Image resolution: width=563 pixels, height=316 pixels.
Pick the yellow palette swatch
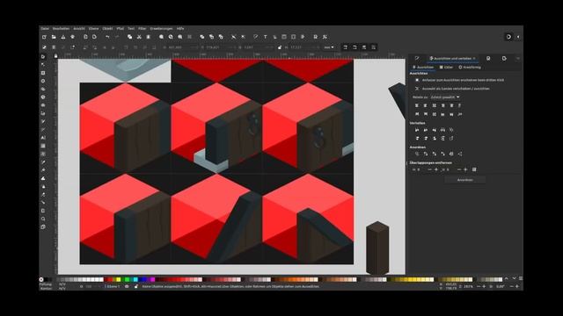tap(118, 279)
